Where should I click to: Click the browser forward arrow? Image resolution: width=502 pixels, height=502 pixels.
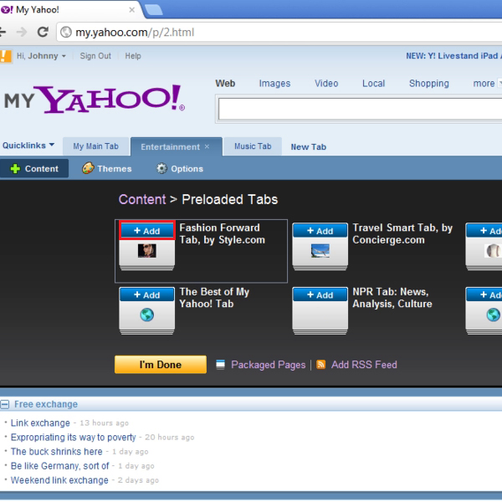[22, 32]
